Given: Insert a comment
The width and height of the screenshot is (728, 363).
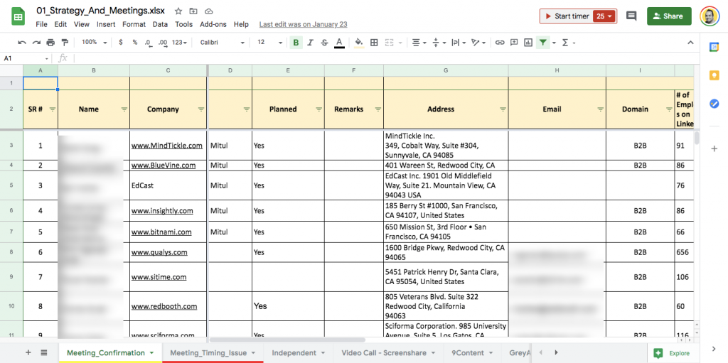Looking at the screenshot, I should 514,42.
